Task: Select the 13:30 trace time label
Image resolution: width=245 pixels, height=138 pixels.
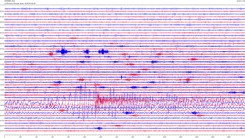Action: [2, 80]
